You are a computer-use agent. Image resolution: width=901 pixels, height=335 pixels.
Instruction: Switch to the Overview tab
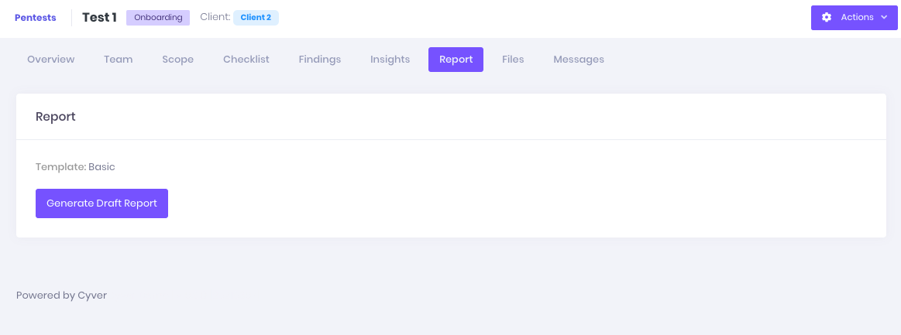point(51,60)
